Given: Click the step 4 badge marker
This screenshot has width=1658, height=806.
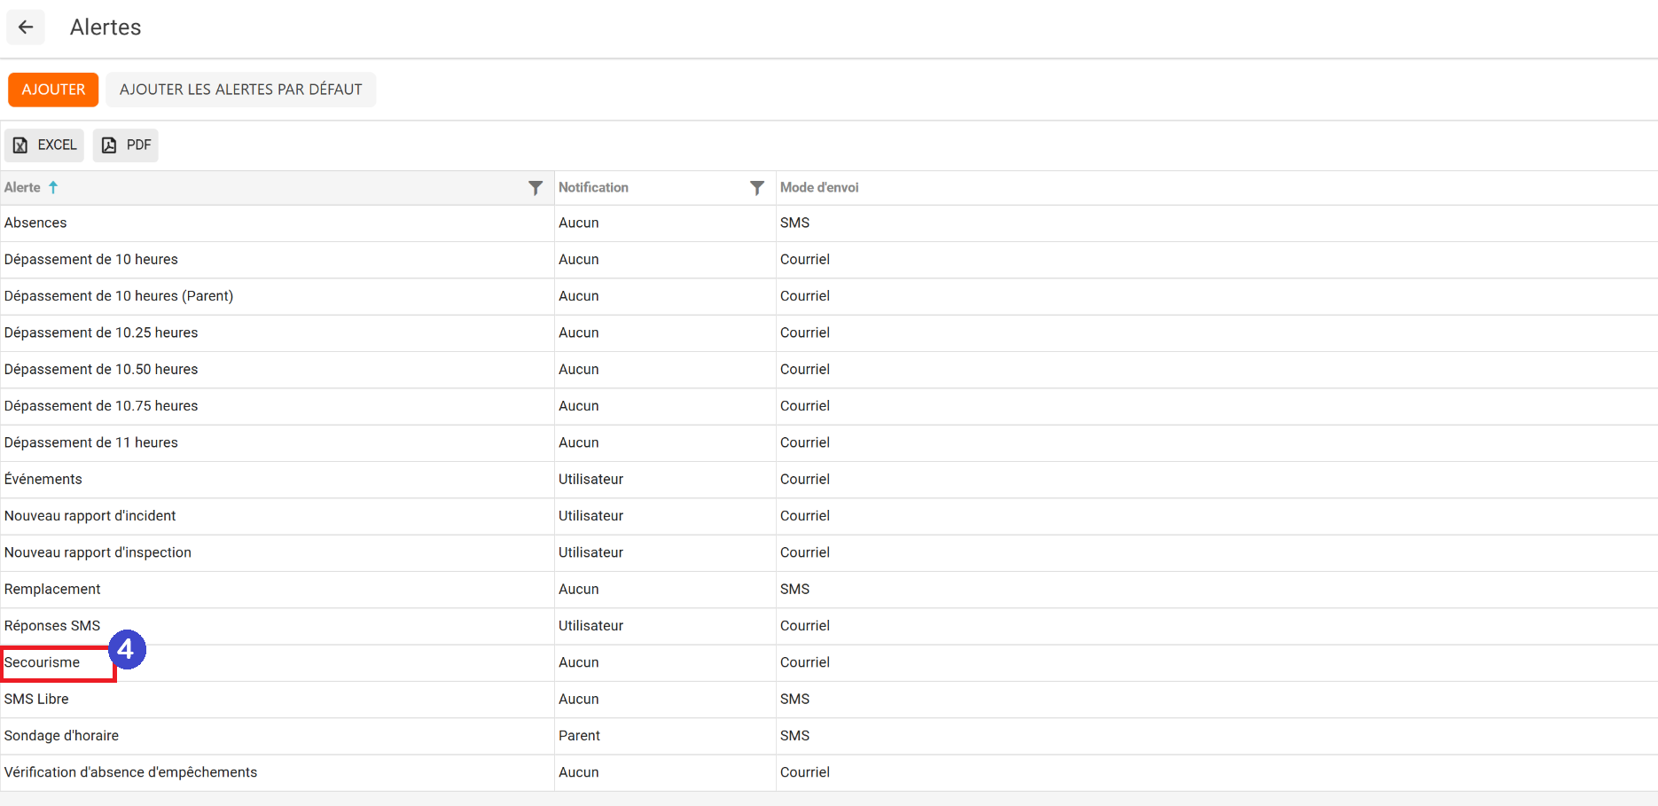Looking at the screenshot, I should [127, 650].
